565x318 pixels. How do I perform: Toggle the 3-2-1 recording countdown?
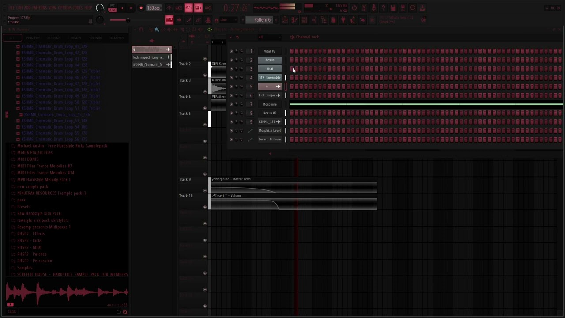(x=188, y=8)
